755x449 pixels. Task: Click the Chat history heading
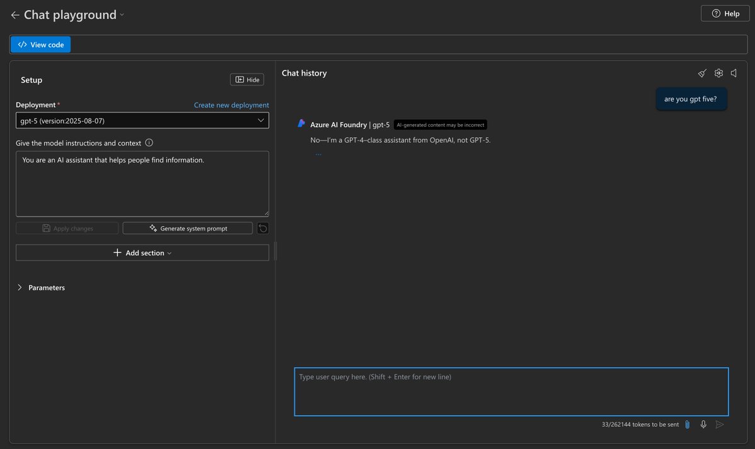(305, 73)
